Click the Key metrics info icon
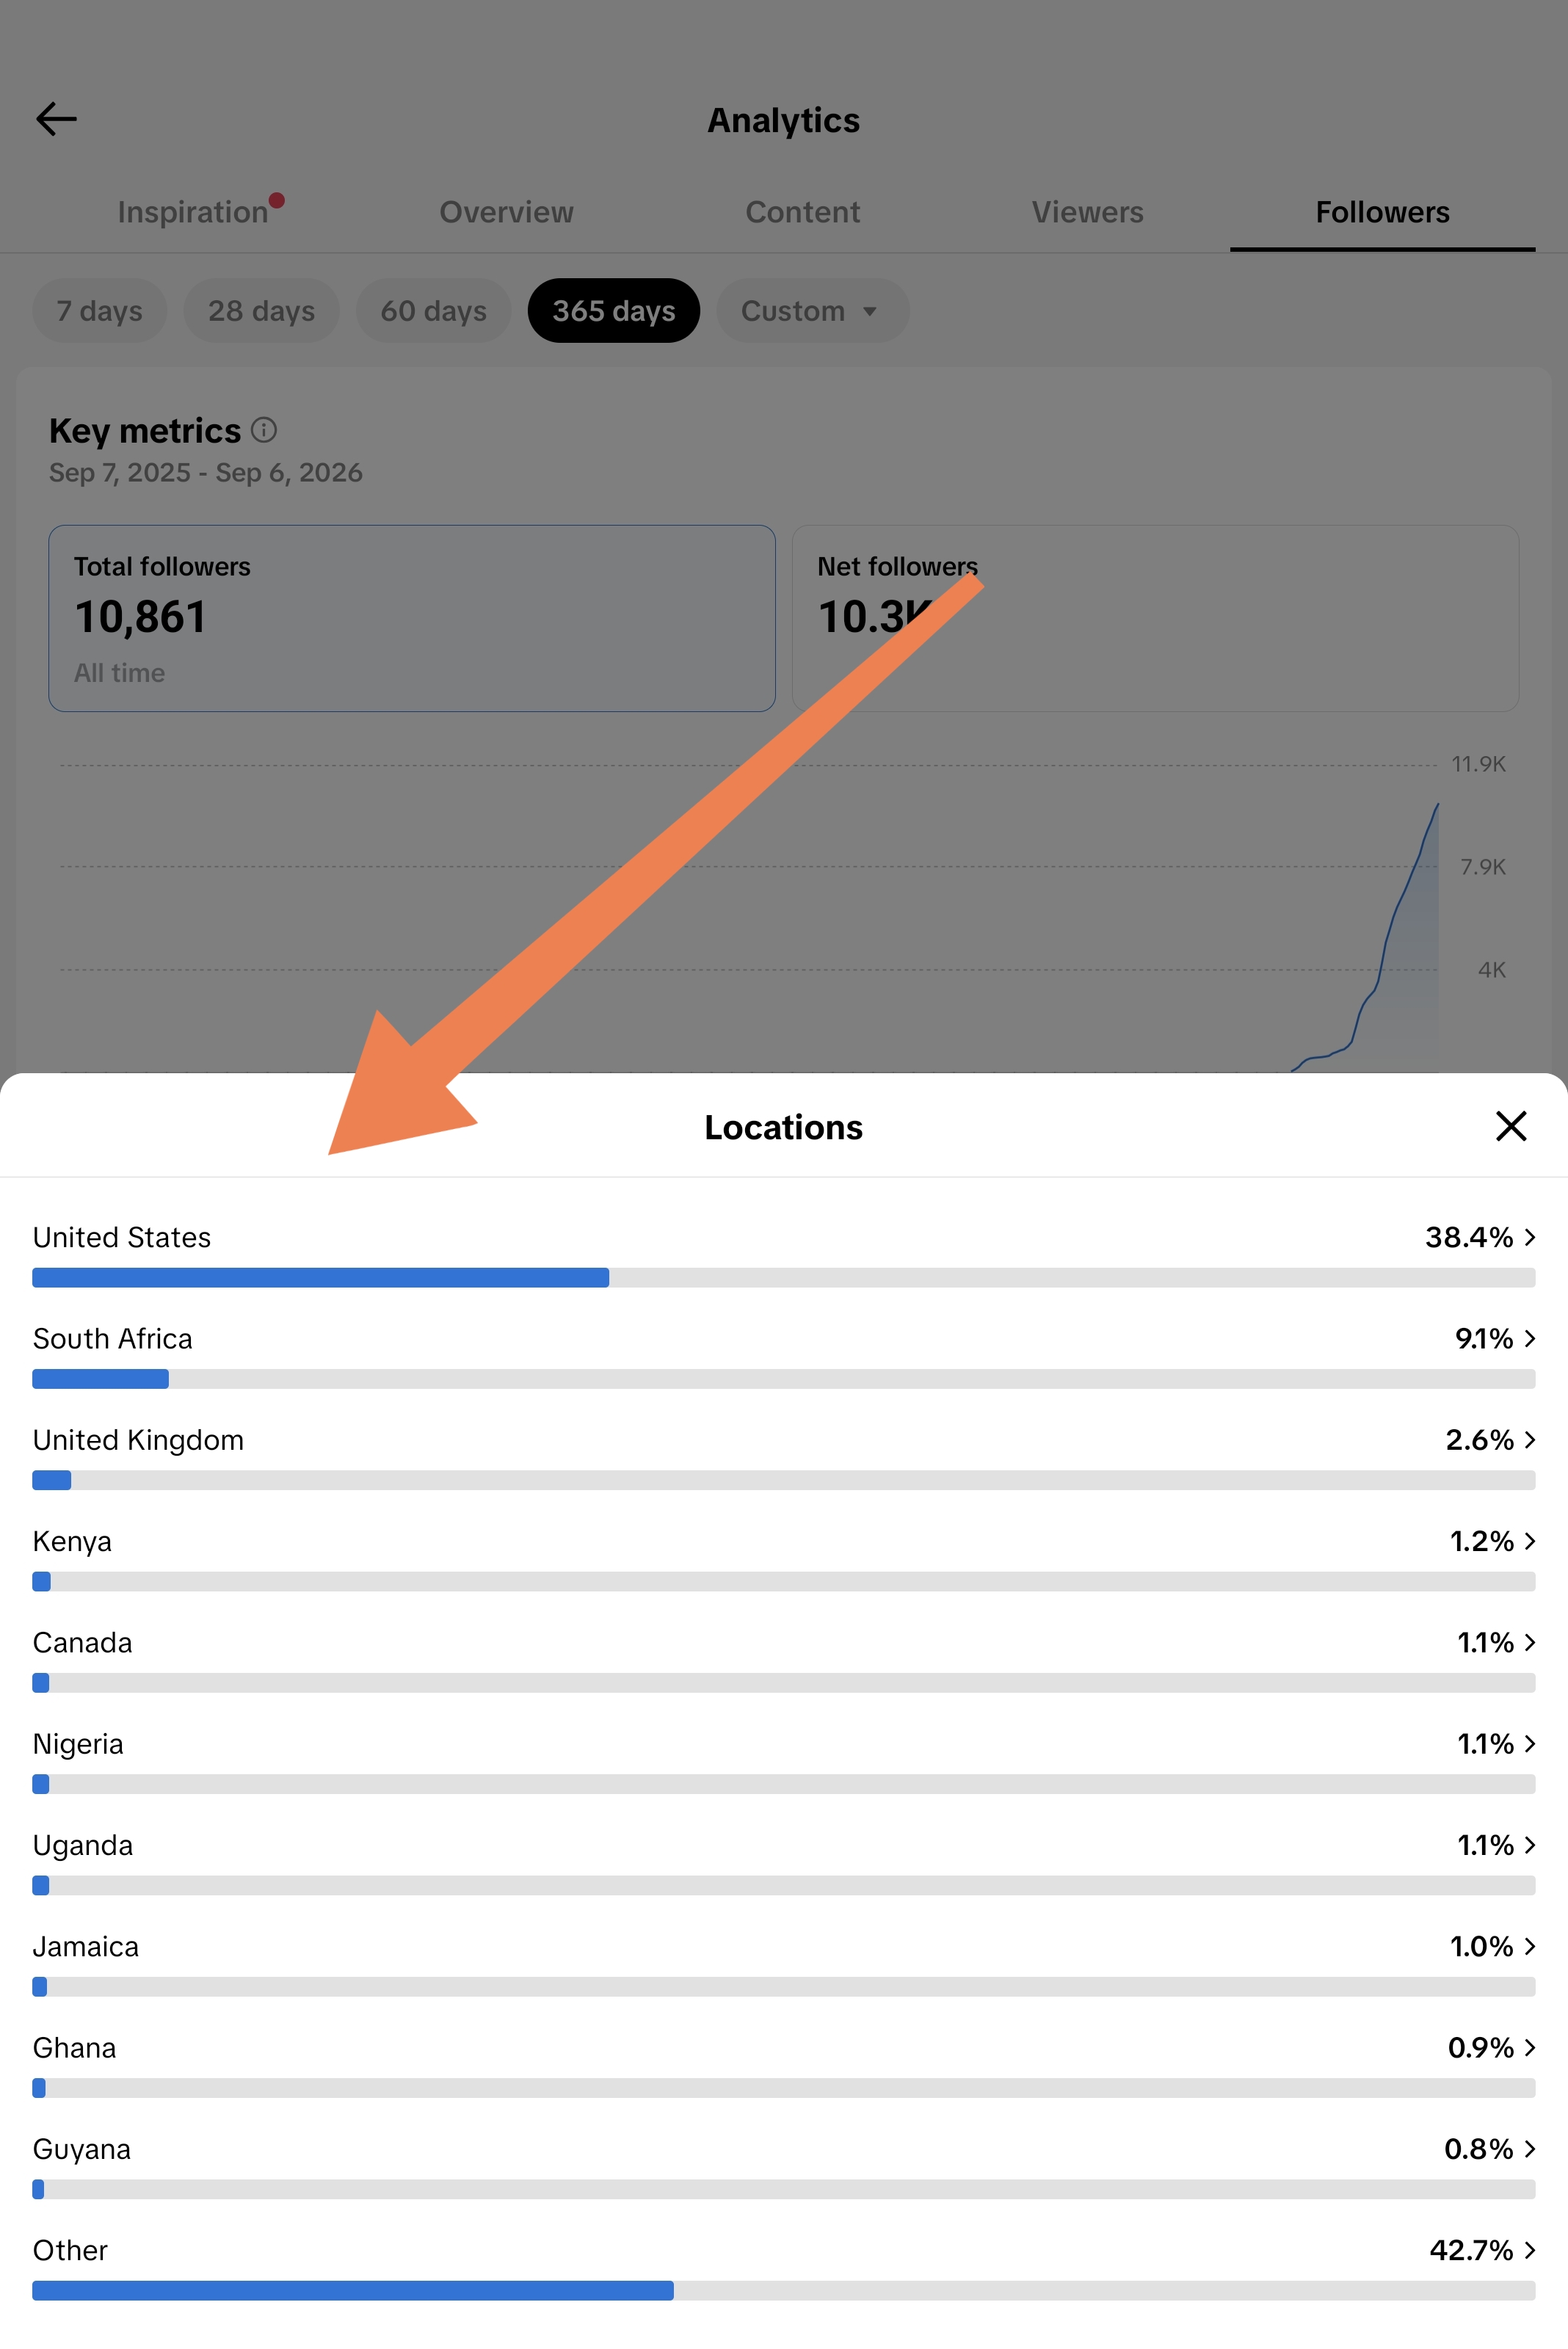Image resolution: width=1568 pixels, height=2349 pixels. tap(264, 430)
